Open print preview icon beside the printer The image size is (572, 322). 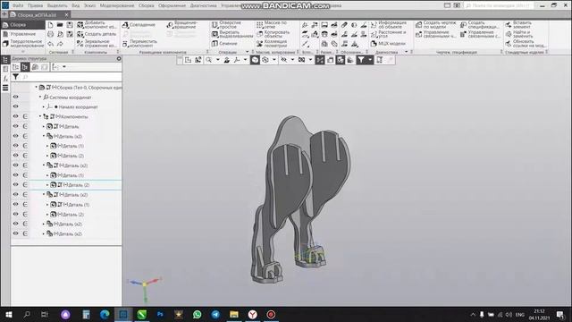point(60,34)
